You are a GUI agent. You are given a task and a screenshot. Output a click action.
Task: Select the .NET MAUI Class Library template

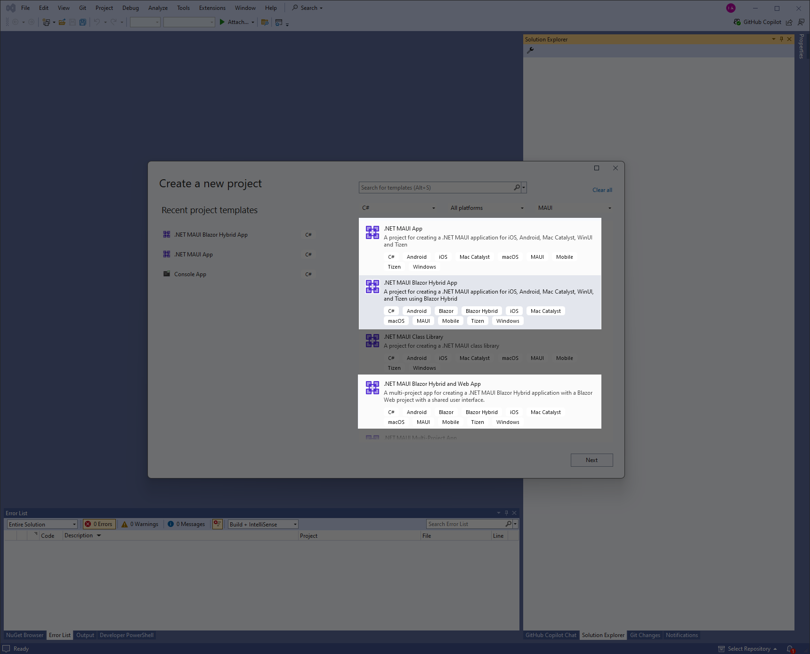(479, 351)
